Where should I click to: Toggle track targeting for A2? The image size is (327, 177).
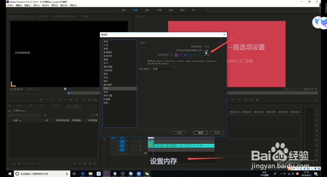pos(122,146)
